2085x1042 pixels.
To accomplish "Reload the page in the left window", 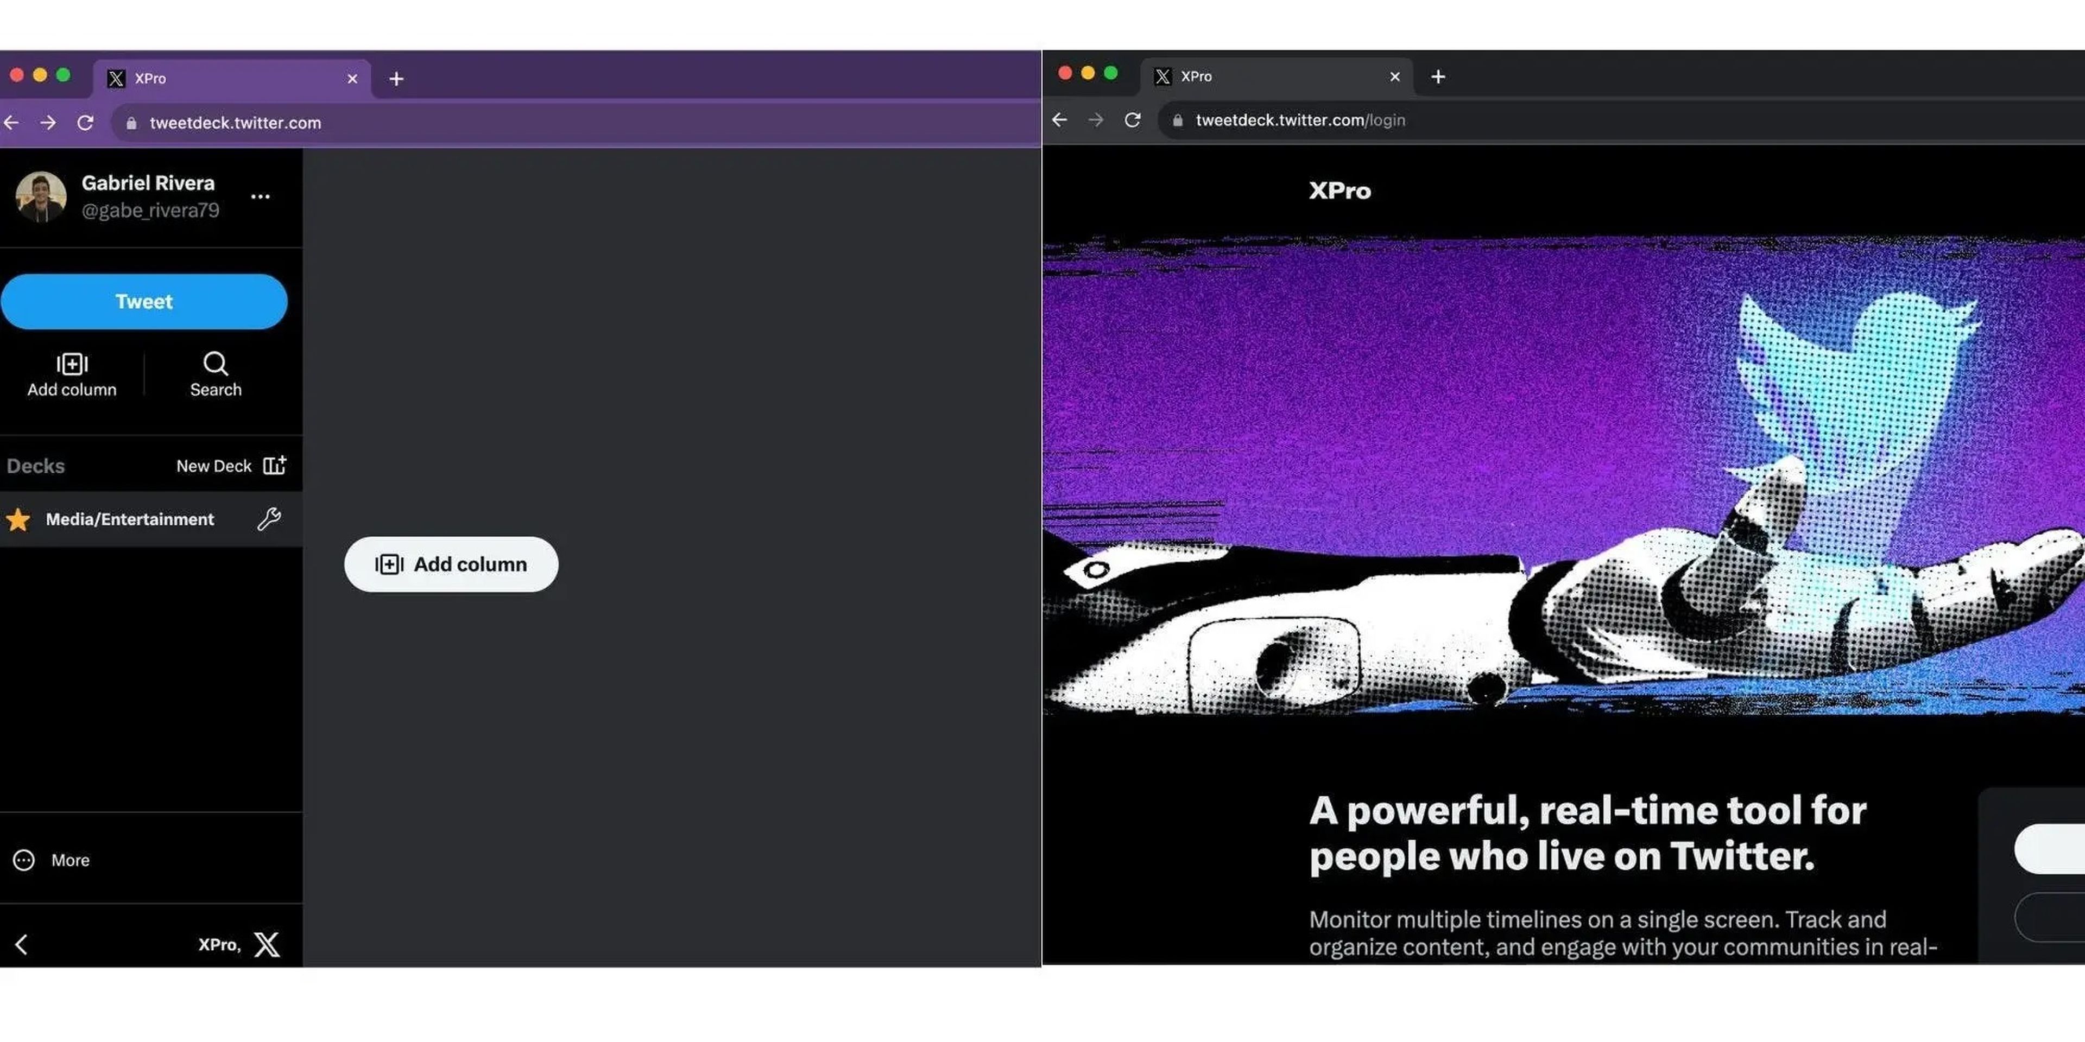I will [85, 122].
